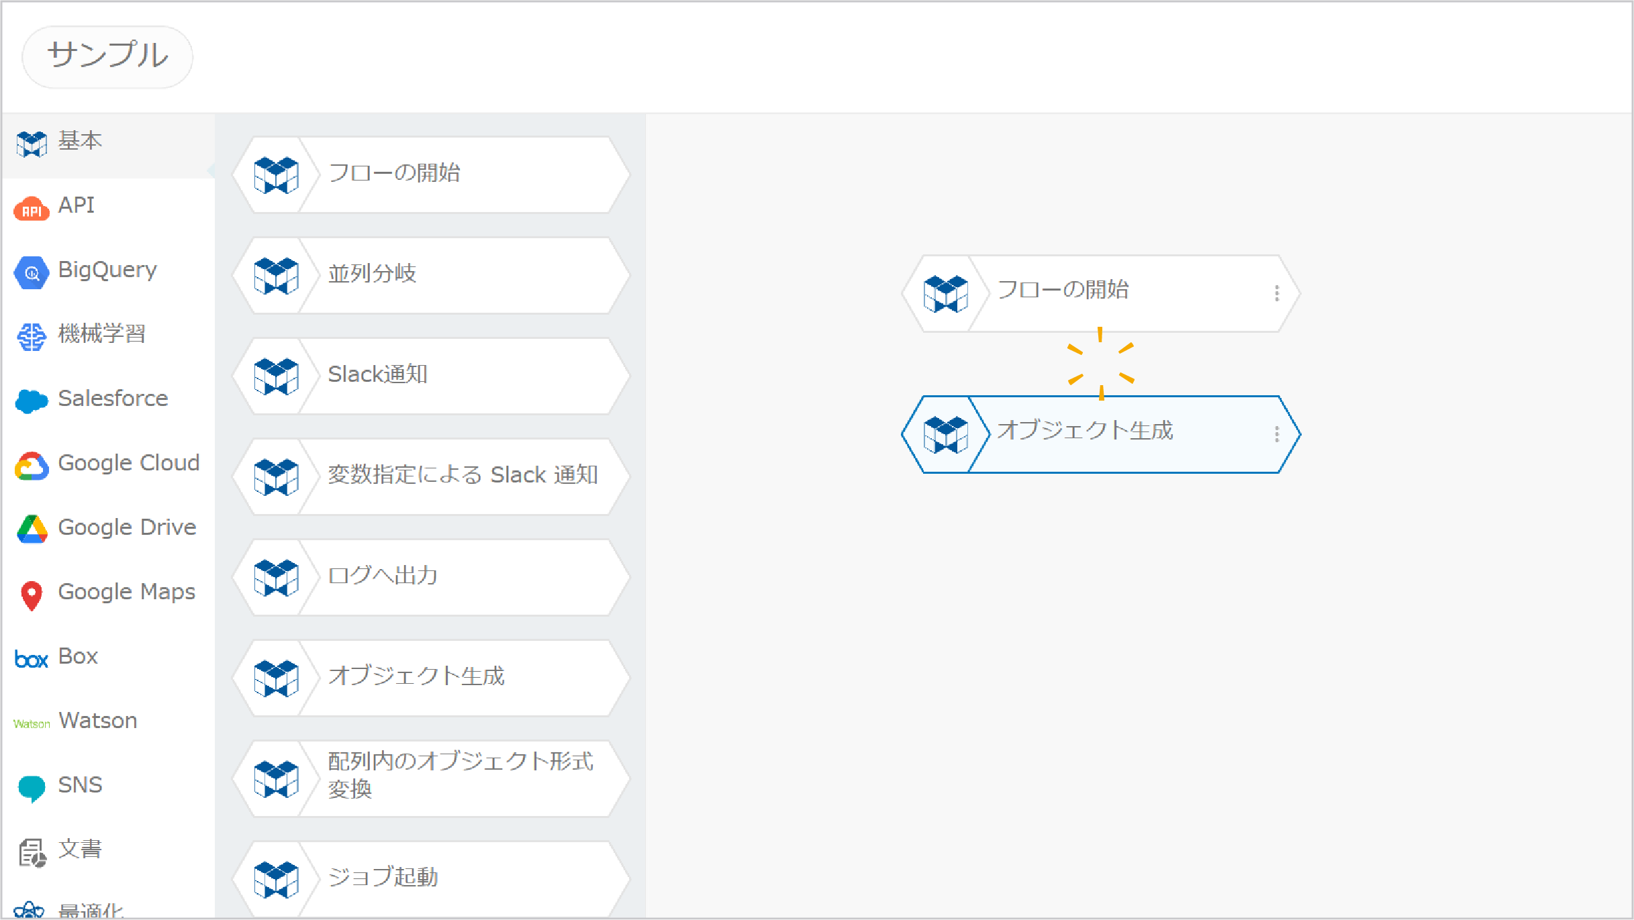
Task: Pick the Slack通知 block from palette
Action: click(x=431, y=376)
